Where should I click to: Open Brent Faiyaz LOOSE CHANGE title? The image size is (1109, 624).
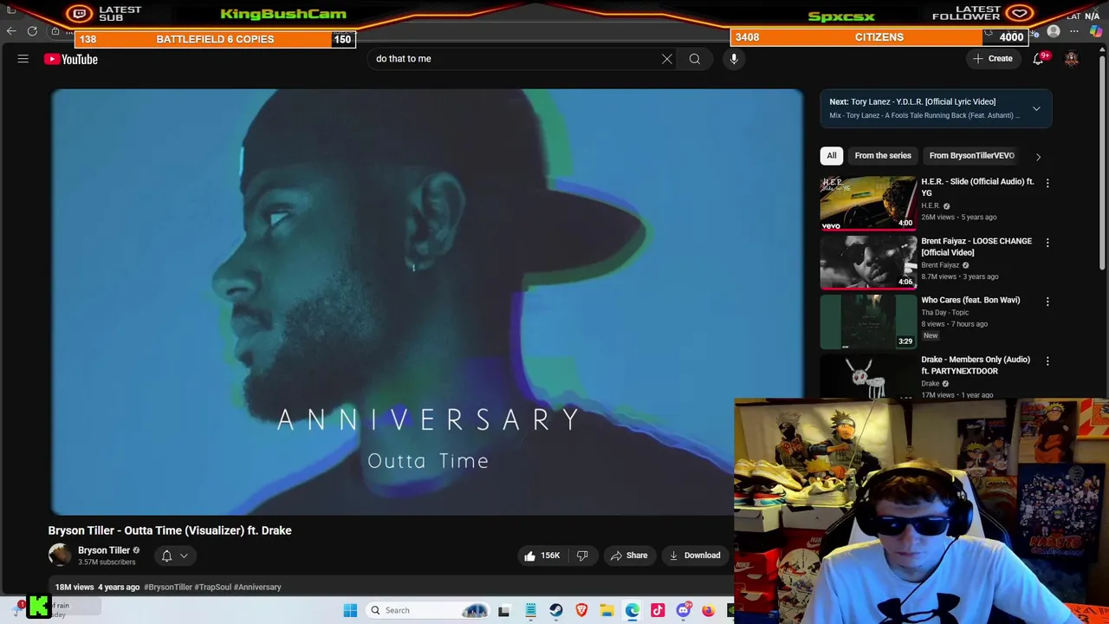click(x=976, y=247)
